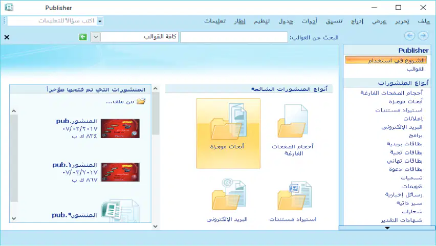The image size is (436, 246).
Task: Expand the help question box dropdown arrow
Action: (x=100, y=21)
